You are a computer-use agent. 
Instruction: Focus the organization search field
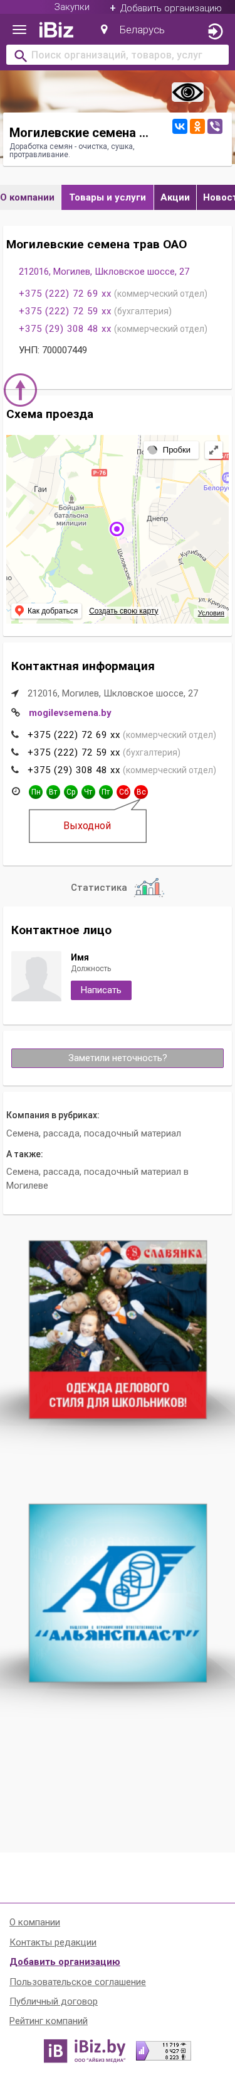(118, 56)
